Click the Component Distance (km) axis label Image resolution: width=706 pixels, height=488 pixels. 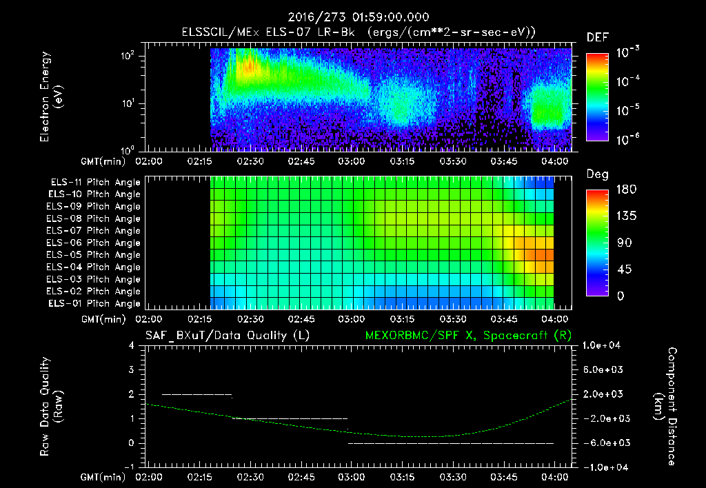click(665, 407)
